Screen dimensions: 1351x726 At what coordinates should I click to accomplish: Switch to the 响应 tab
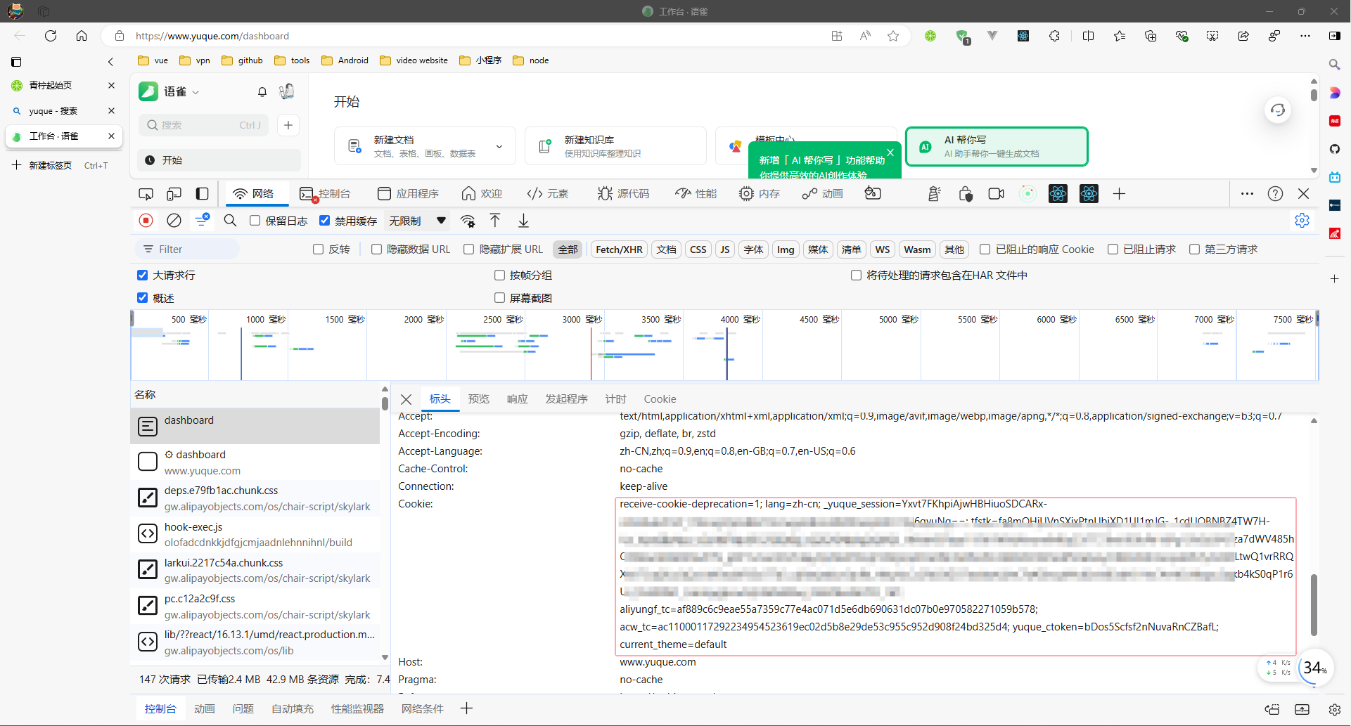tap(517, 399)
